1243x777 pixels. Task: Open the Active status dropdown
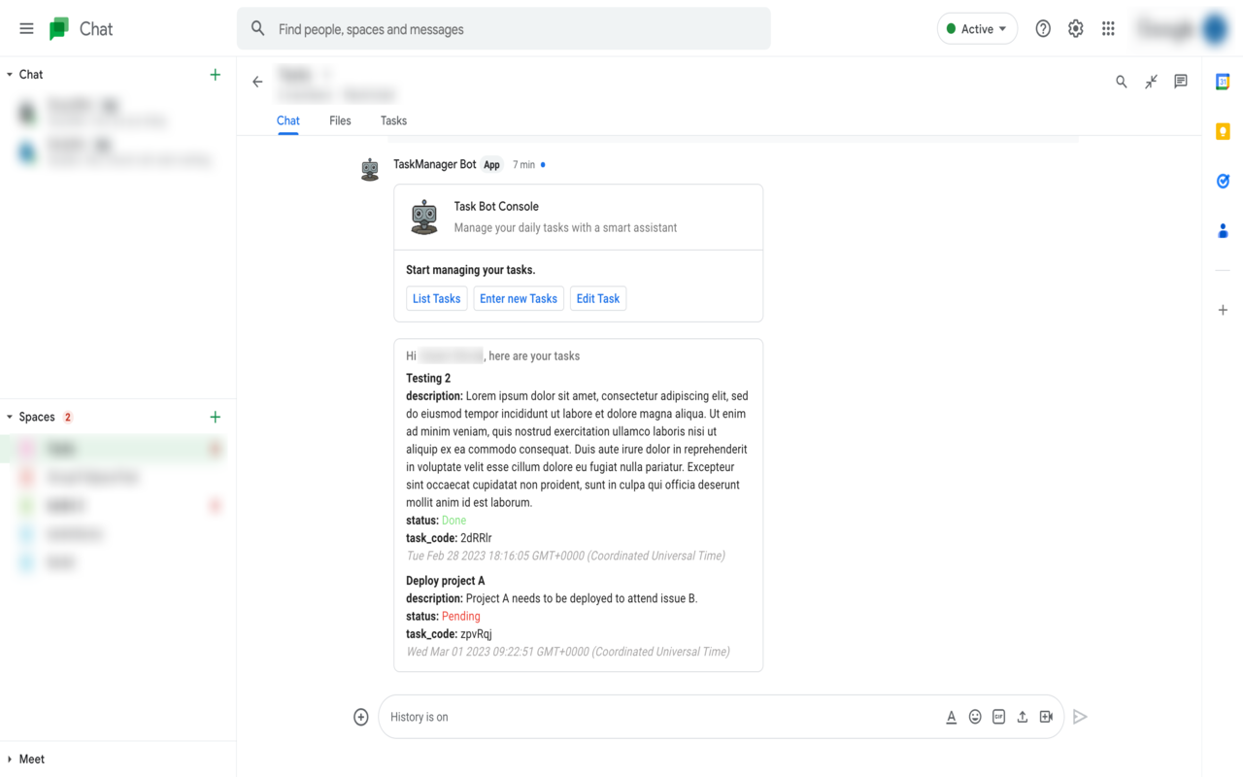(977, 28)
